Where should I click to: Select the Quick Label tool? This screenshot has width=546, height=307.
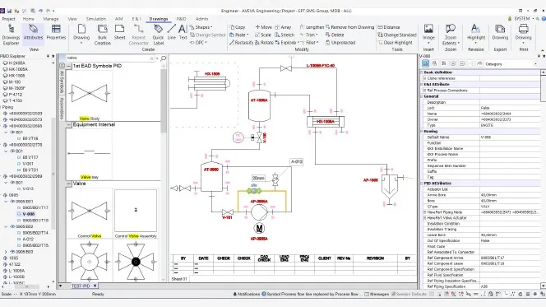pos(158,35)
